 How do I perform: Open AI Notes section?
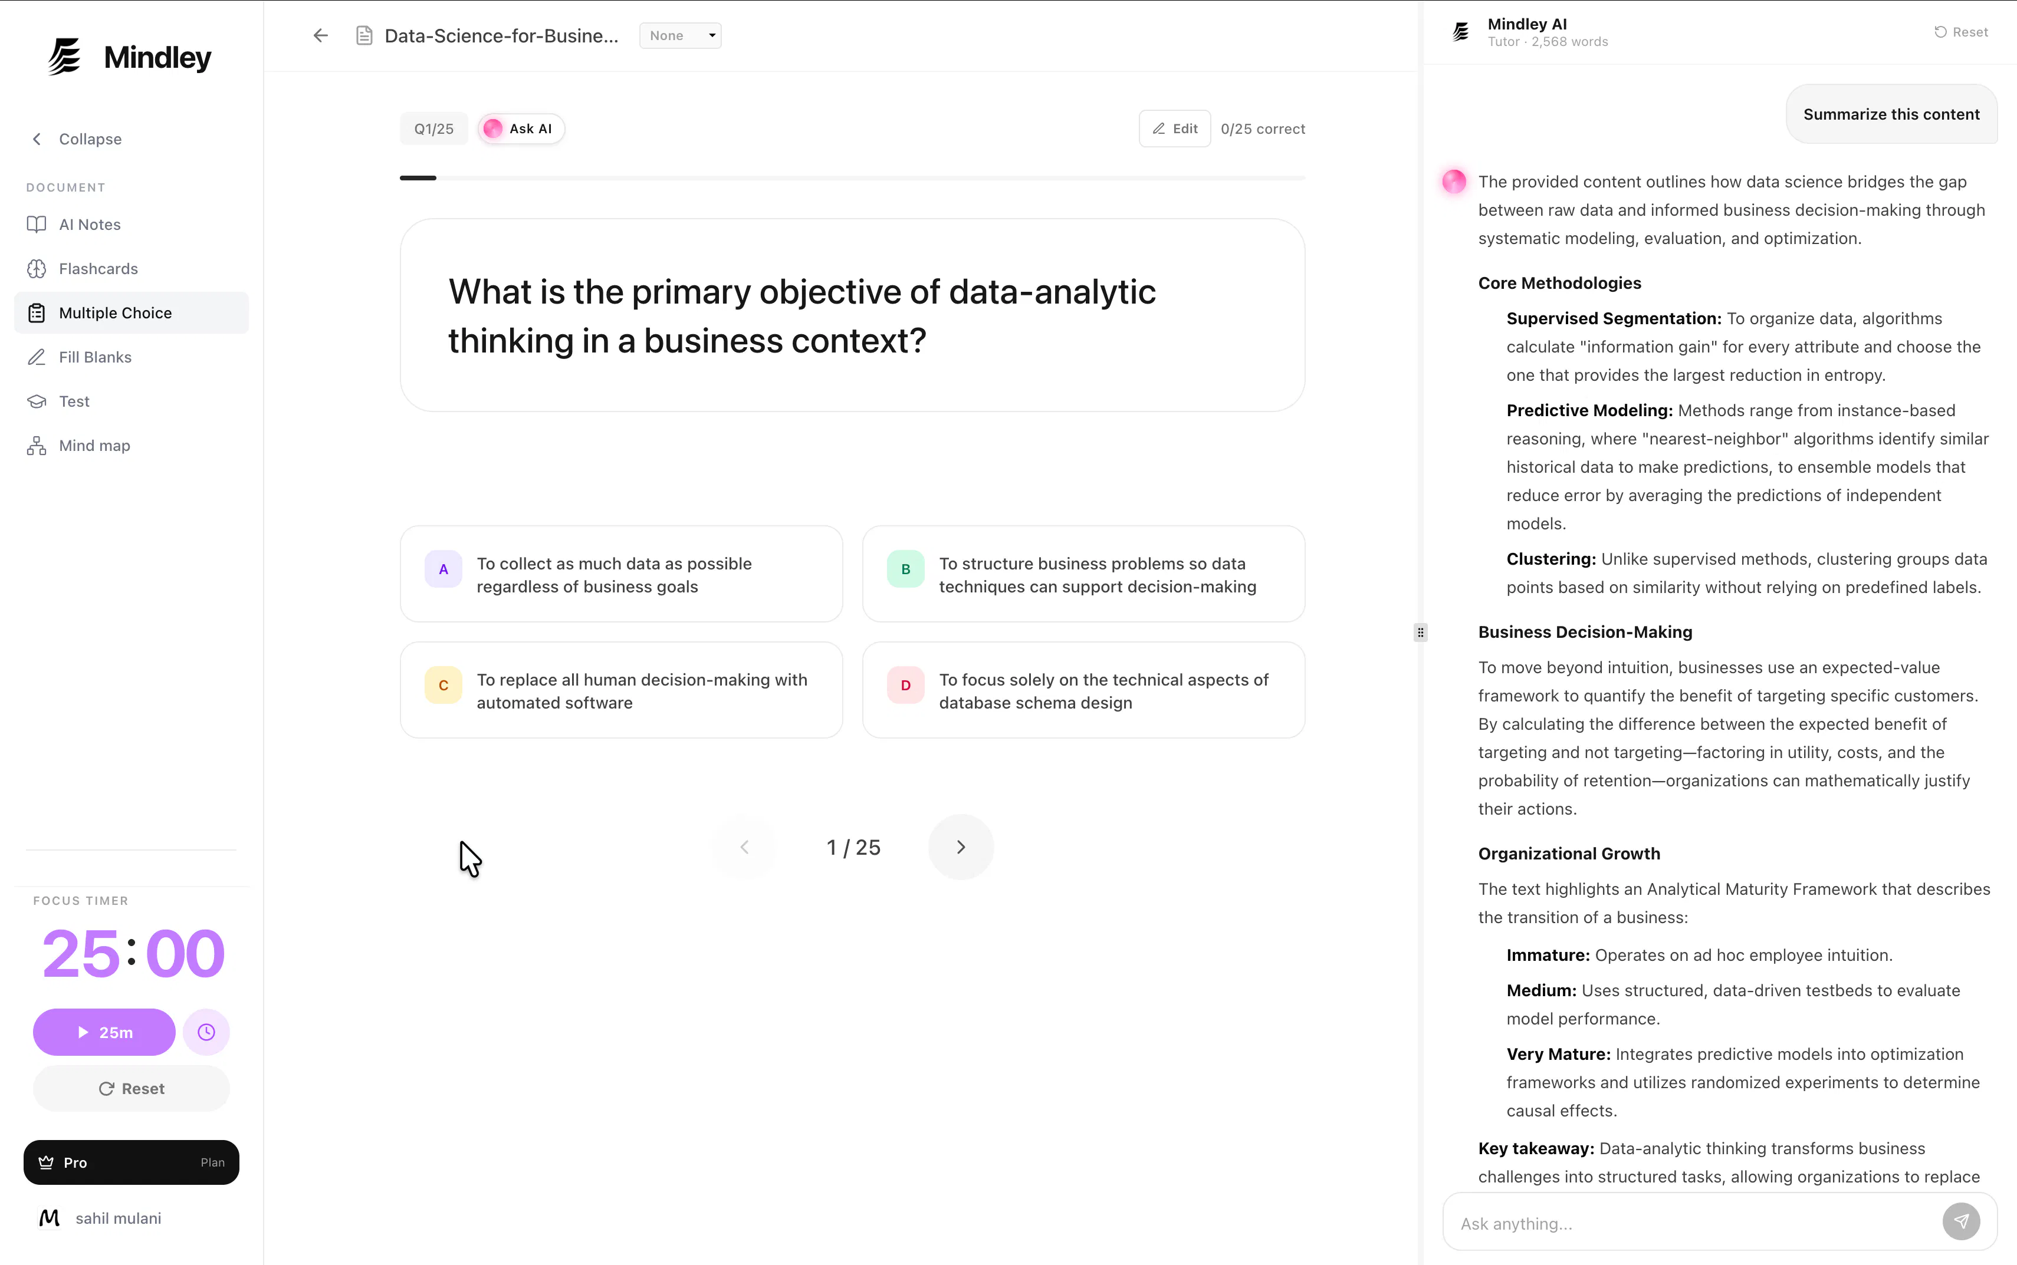pos(132,224)
